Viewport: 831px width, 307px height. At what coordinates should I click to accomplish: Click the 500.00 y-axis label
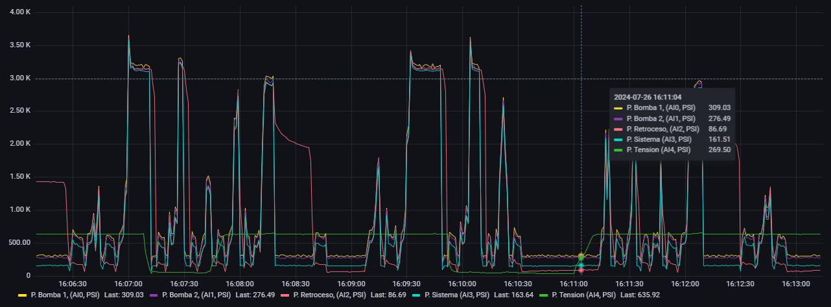(19, 243)
